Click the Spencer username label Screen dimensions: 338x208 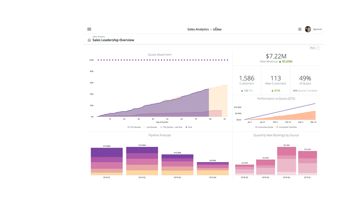pyautogui.click(x=317, y=29)
